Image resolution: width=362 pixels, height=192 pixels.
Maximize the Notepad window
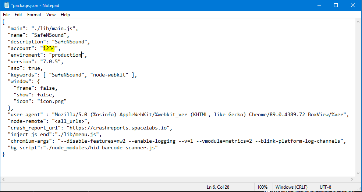coord(336,5)
